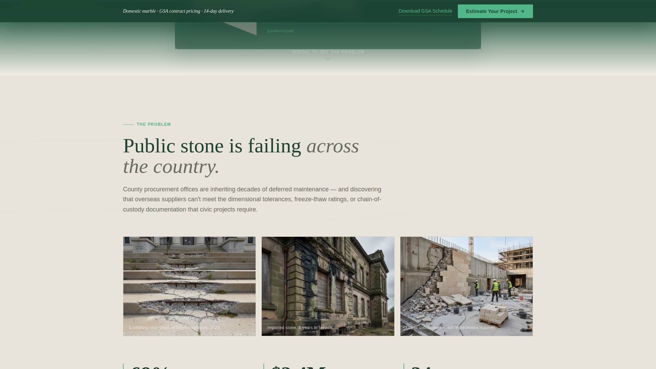656x369 pixels.
Task: Click the italic tagline mentioning 14-day delivery
Action: click(x=178, y=11)
